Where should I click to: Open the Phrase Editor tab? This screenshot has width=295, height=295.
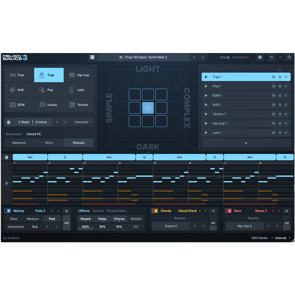coord(117,211)
